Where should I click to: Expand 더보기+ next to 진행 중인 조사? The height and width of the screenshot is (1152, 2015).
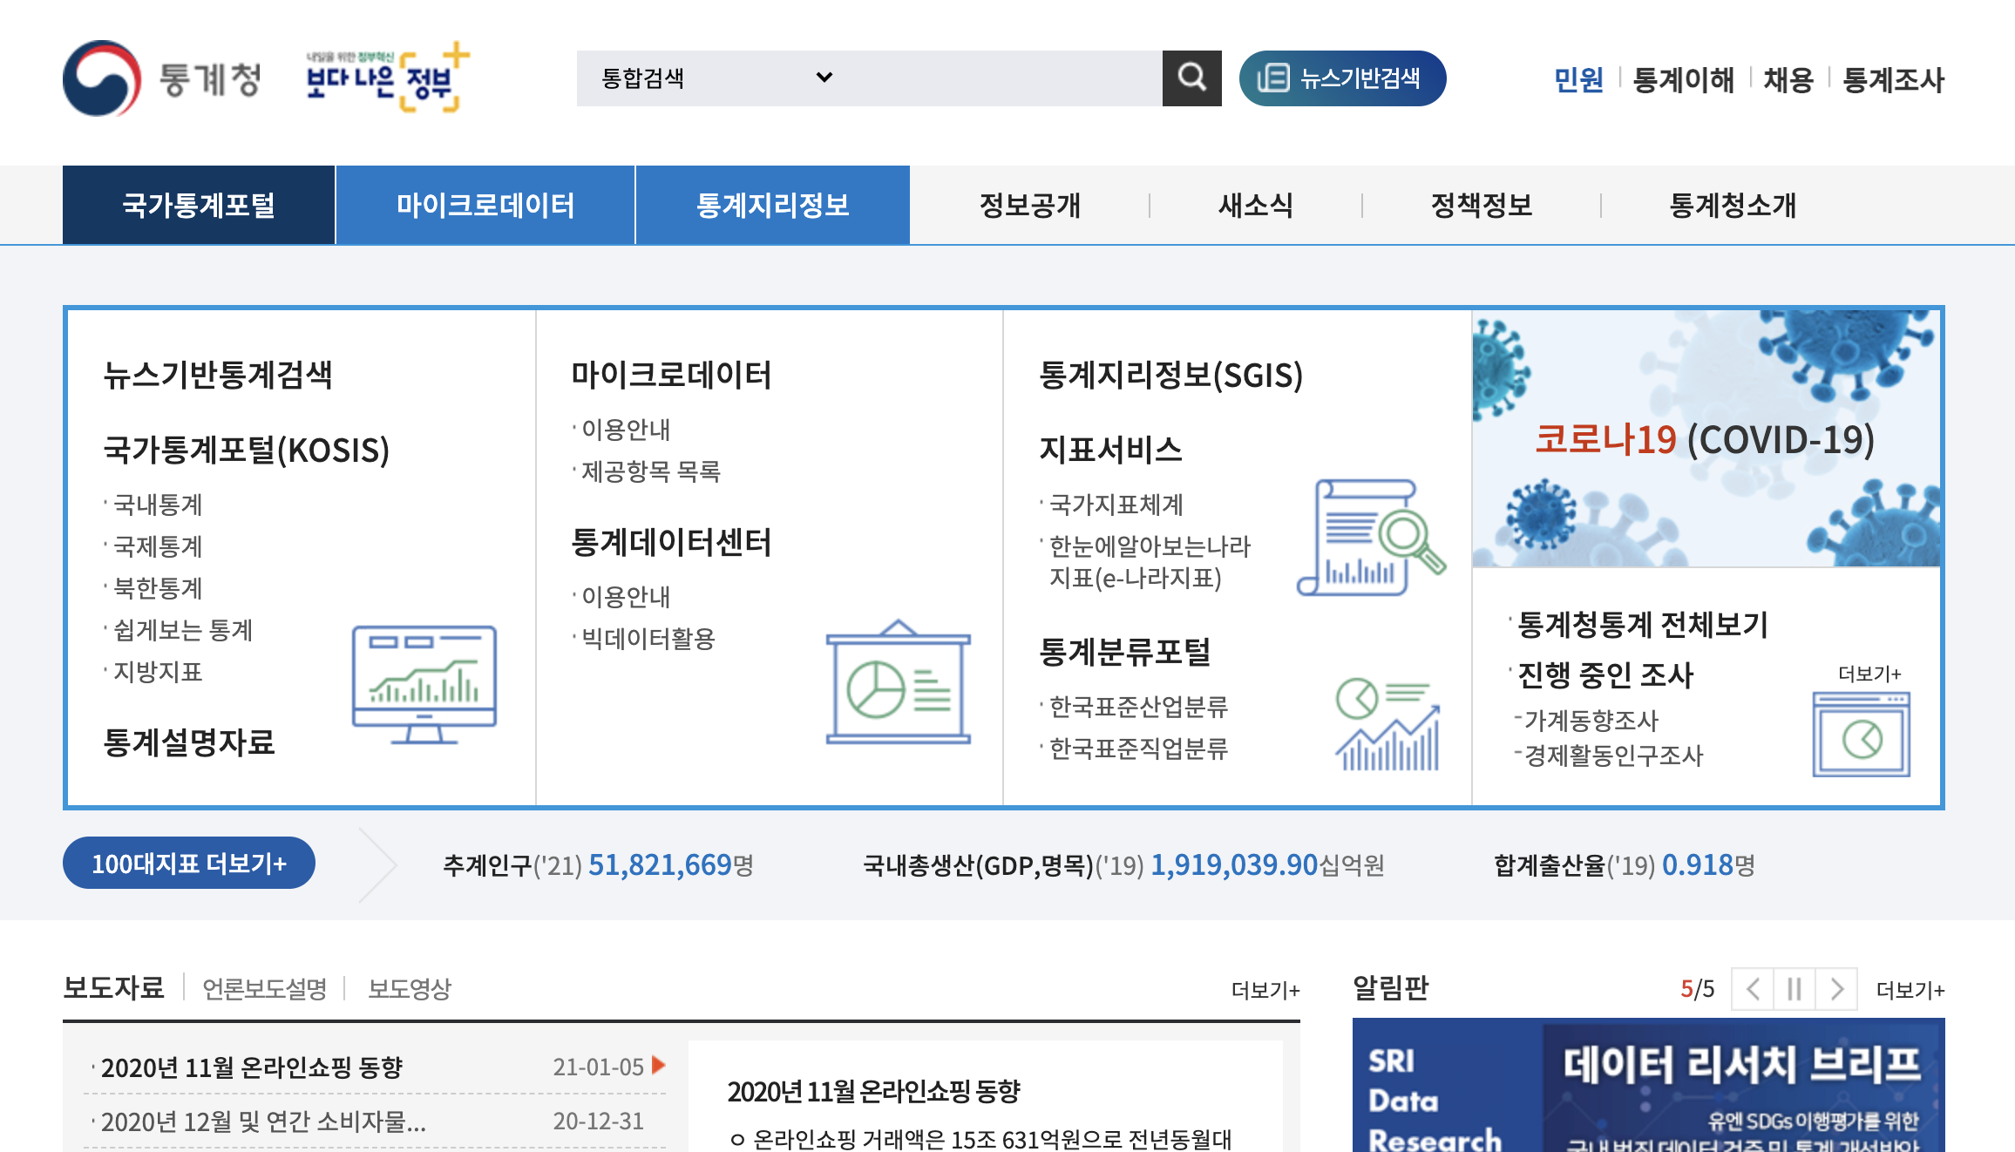click(1869, 674)
